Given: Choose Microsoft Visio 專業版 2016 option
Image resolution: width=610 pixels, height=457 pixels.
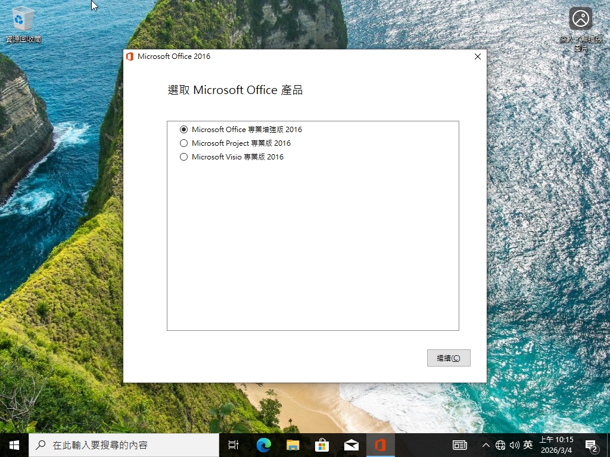Looking at the screenshot, I should (x=232, y=157).
